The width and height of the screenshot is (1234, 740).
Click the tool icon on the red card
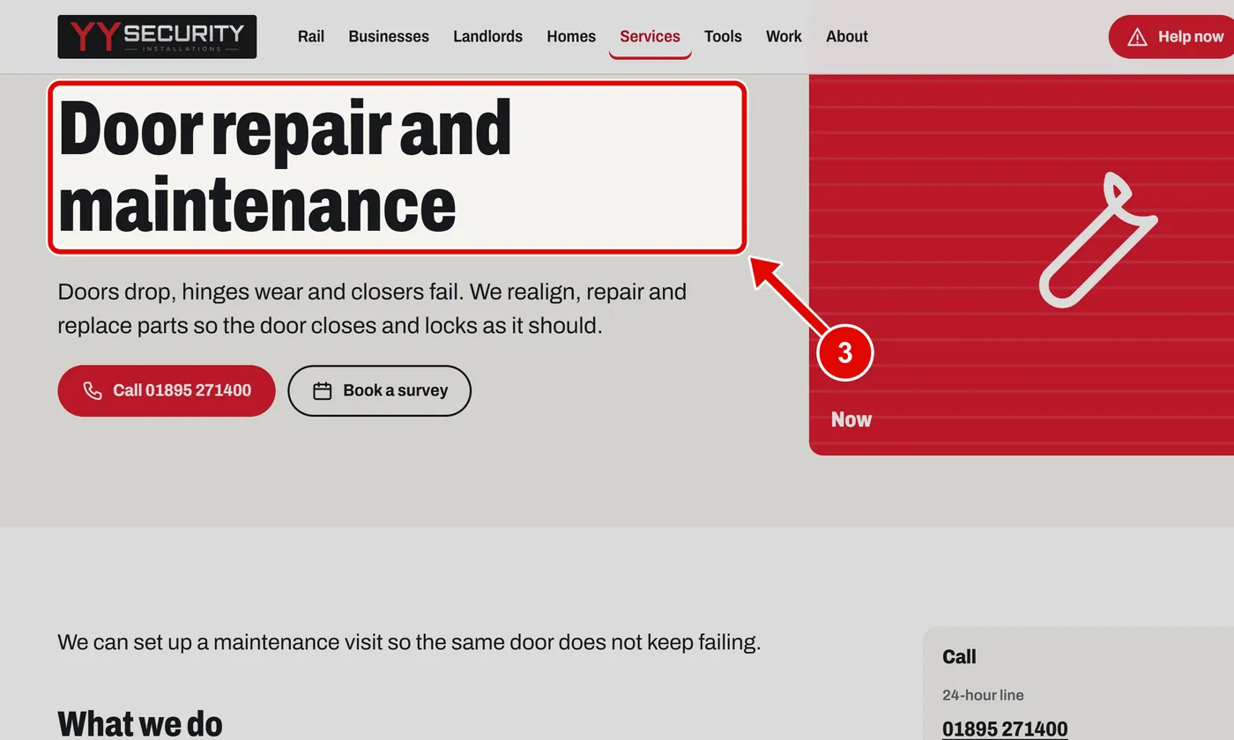(x=1098, y=240)
